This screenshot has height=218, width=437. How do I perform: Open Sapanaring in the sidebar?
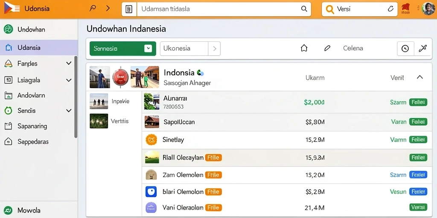tap(32, 126)
